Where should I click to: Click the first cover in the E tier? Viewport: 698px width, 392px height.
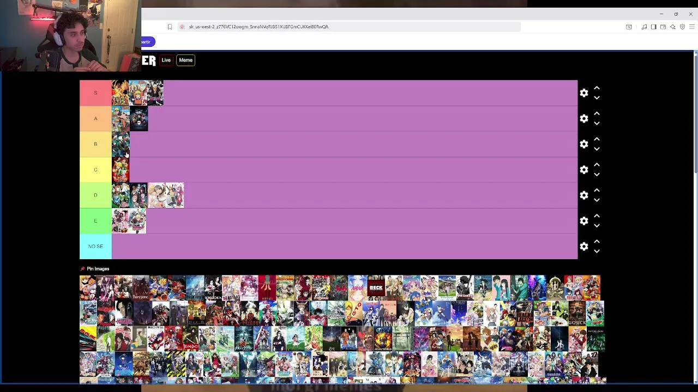(121, 221)
